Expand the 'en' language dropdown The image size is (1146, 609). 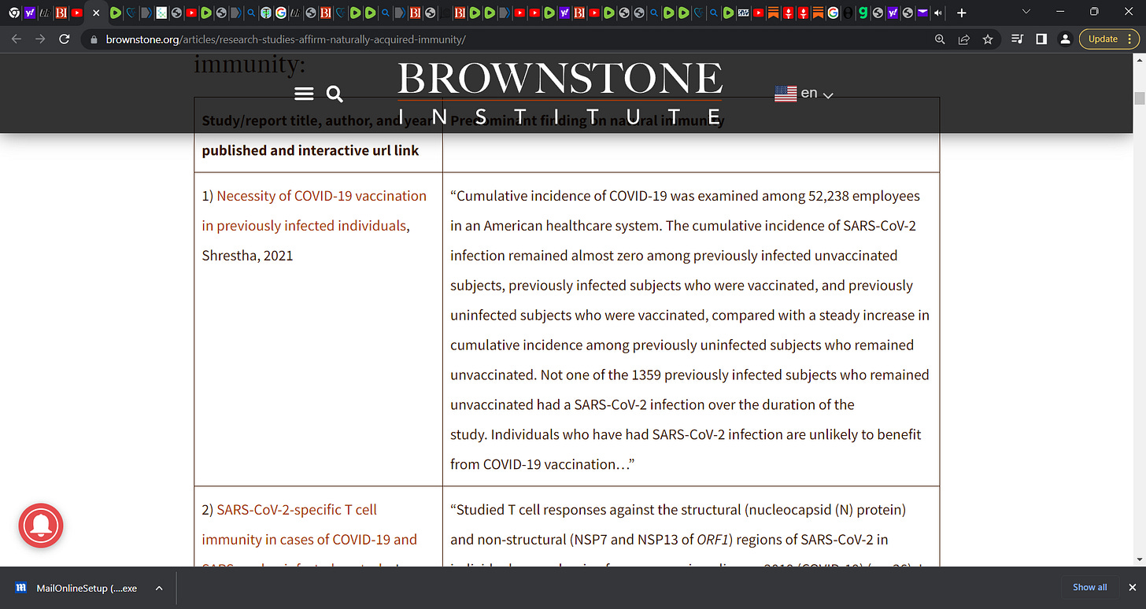tap(827, 95)
